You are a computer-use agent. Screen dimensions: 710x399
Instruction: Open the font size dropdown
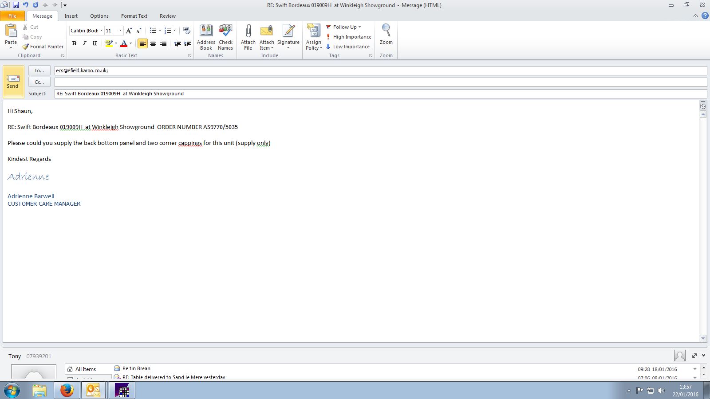[x=120, y=31]
